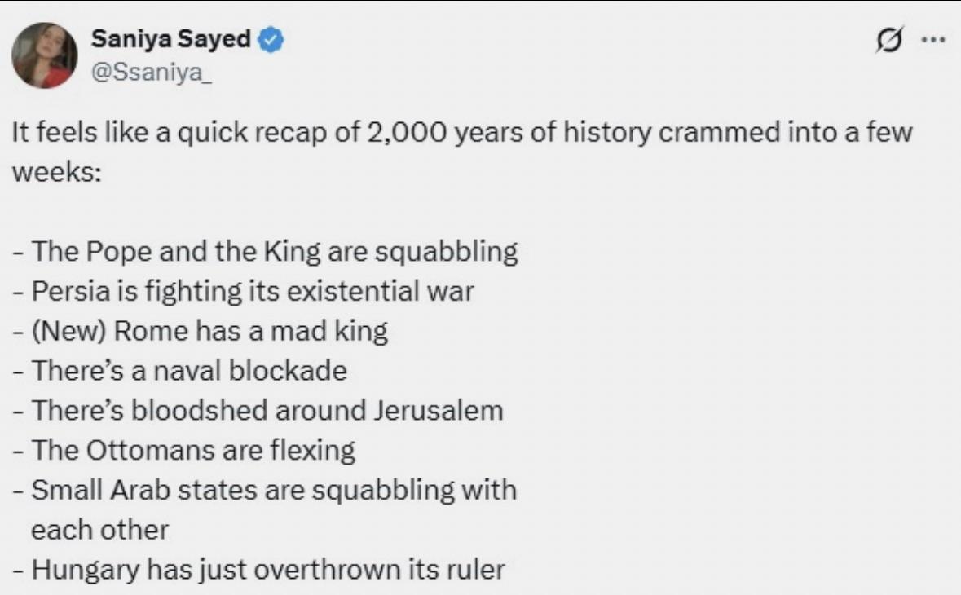This screenshot has width=961, height=595.
Task: Click the word "Jerusalem" in the tweet
Action: click(x=439, y=410)
